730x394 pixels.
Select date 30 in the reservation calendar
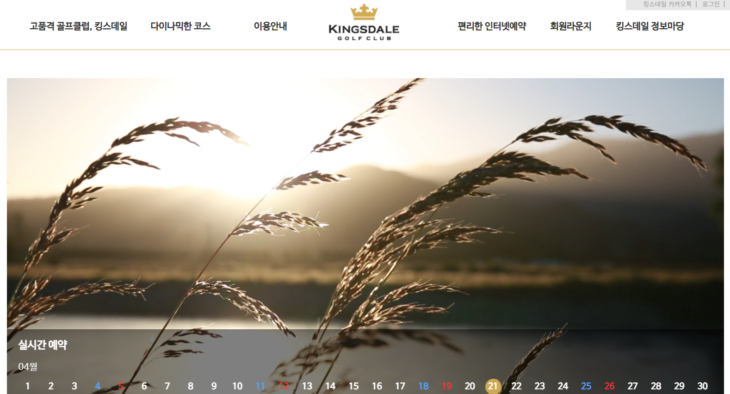click(x=702, y=386)
